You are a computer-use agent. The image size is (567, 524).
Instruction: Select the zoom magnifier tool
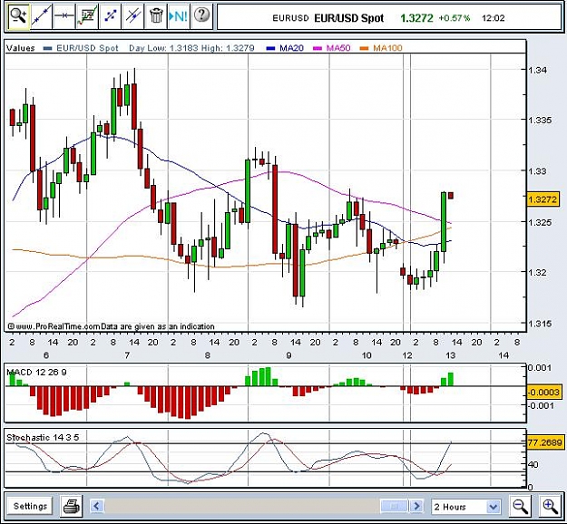(18, 16)
